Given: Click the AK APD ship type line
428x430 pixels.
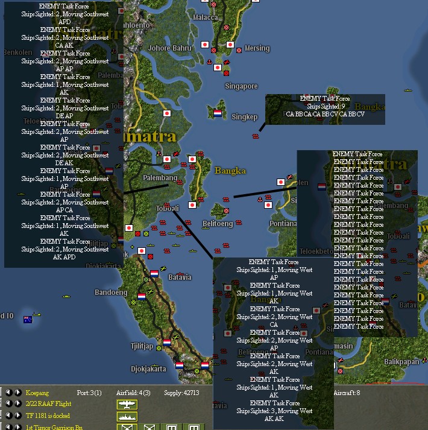Looking at the screenshot, I should (x=64, y=258).
